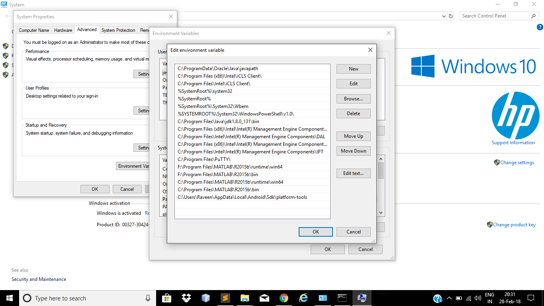Viewport: 544px width, 306px height.
Task: Switch to the Computer Name tab
Action: (x=34, y=30)
